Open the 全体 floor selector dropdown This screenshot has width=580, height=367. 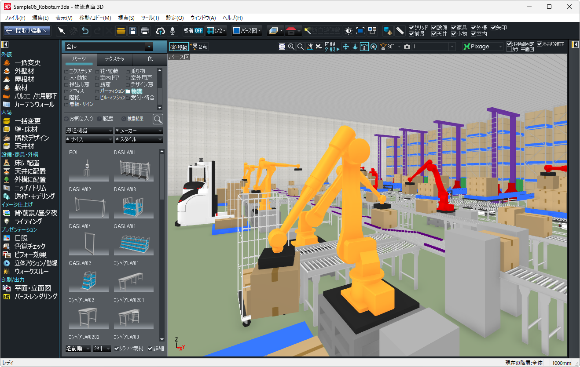click(109, 46)
